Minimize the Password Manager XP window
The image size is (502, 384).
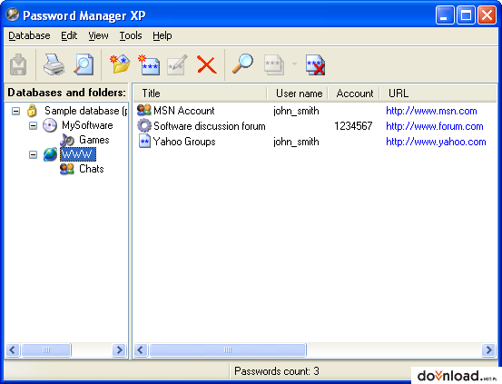coord(445,15)
